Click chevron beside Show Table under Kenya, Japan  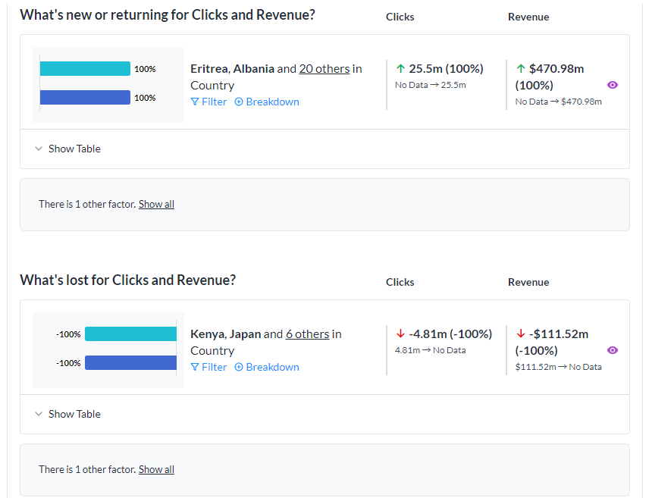coord(39,414)
